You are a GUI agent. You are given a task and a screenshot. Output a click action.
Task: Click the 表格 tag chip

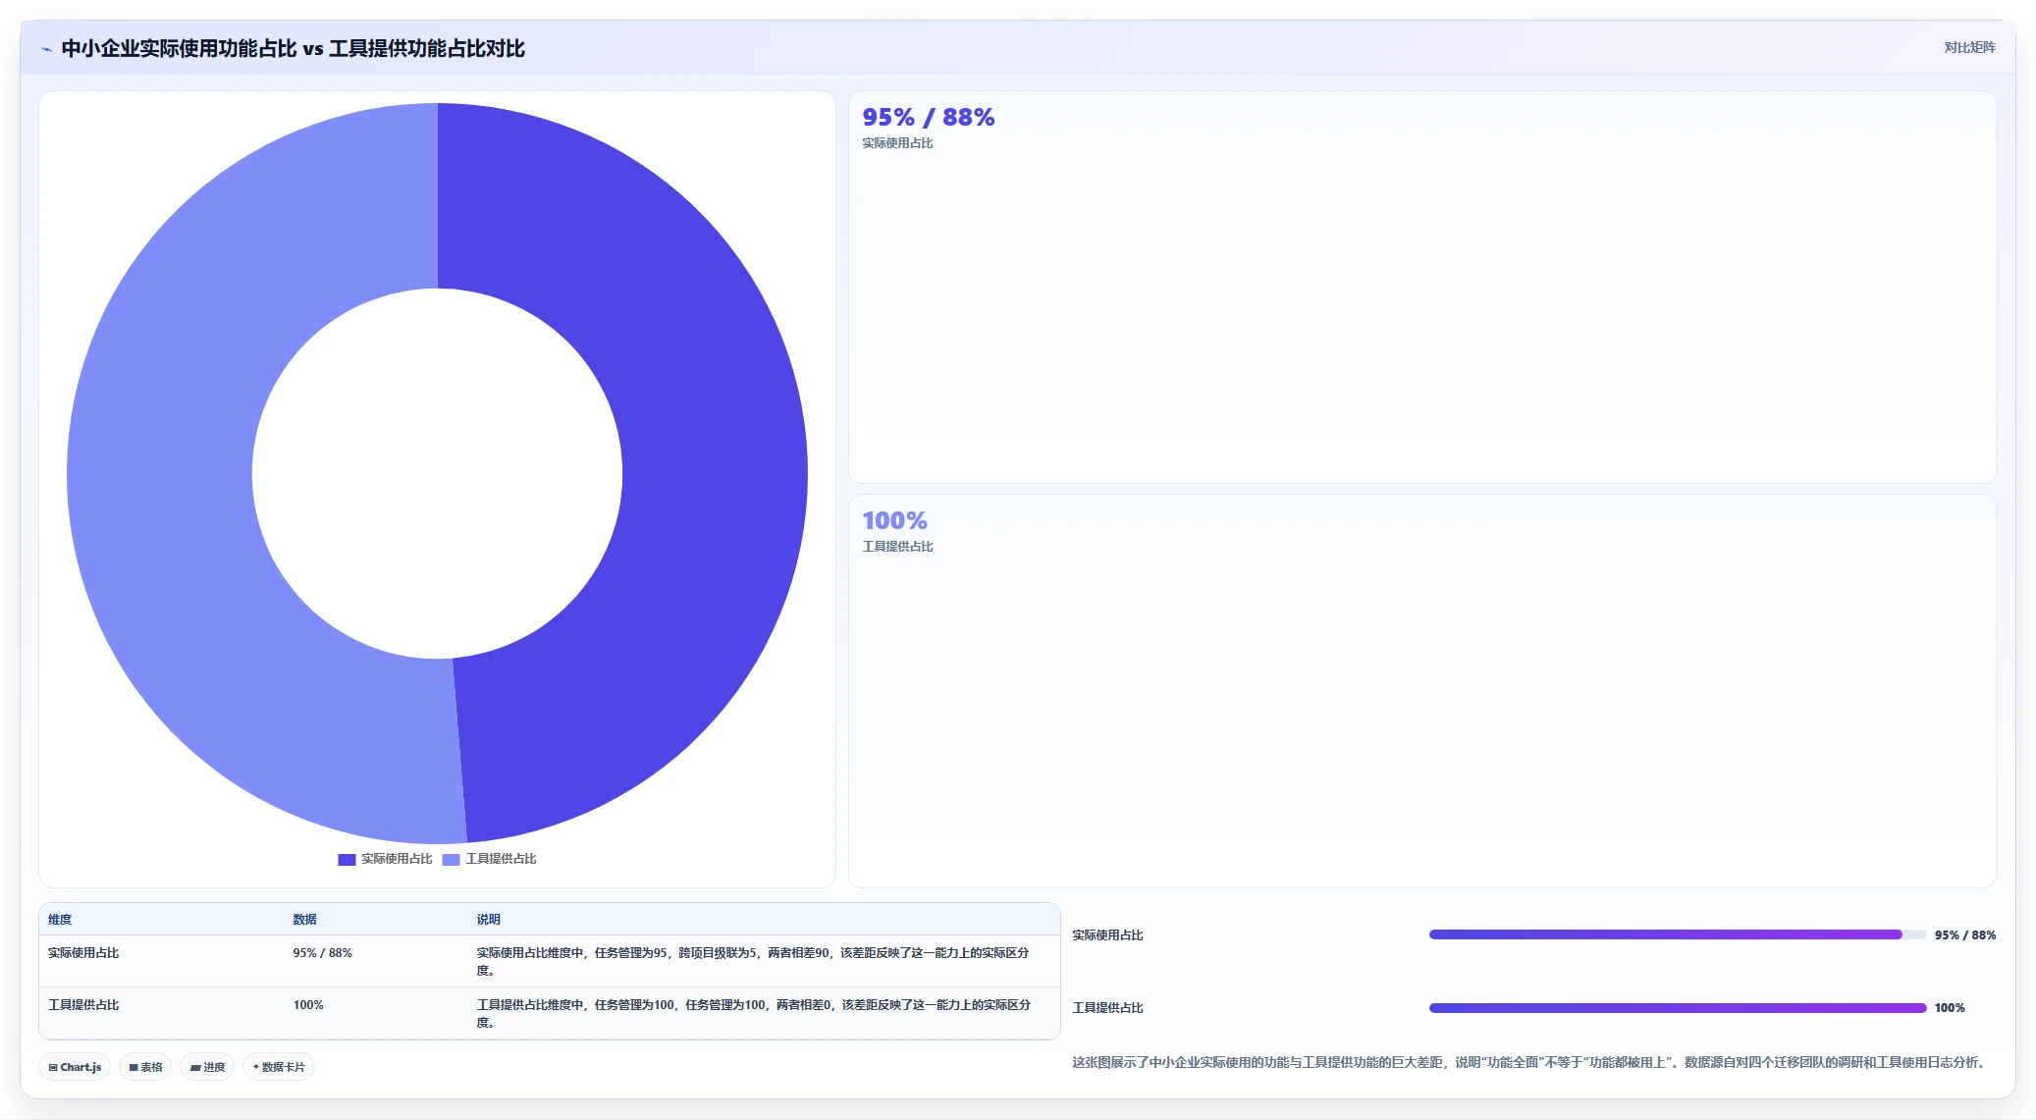point(145,1067)
